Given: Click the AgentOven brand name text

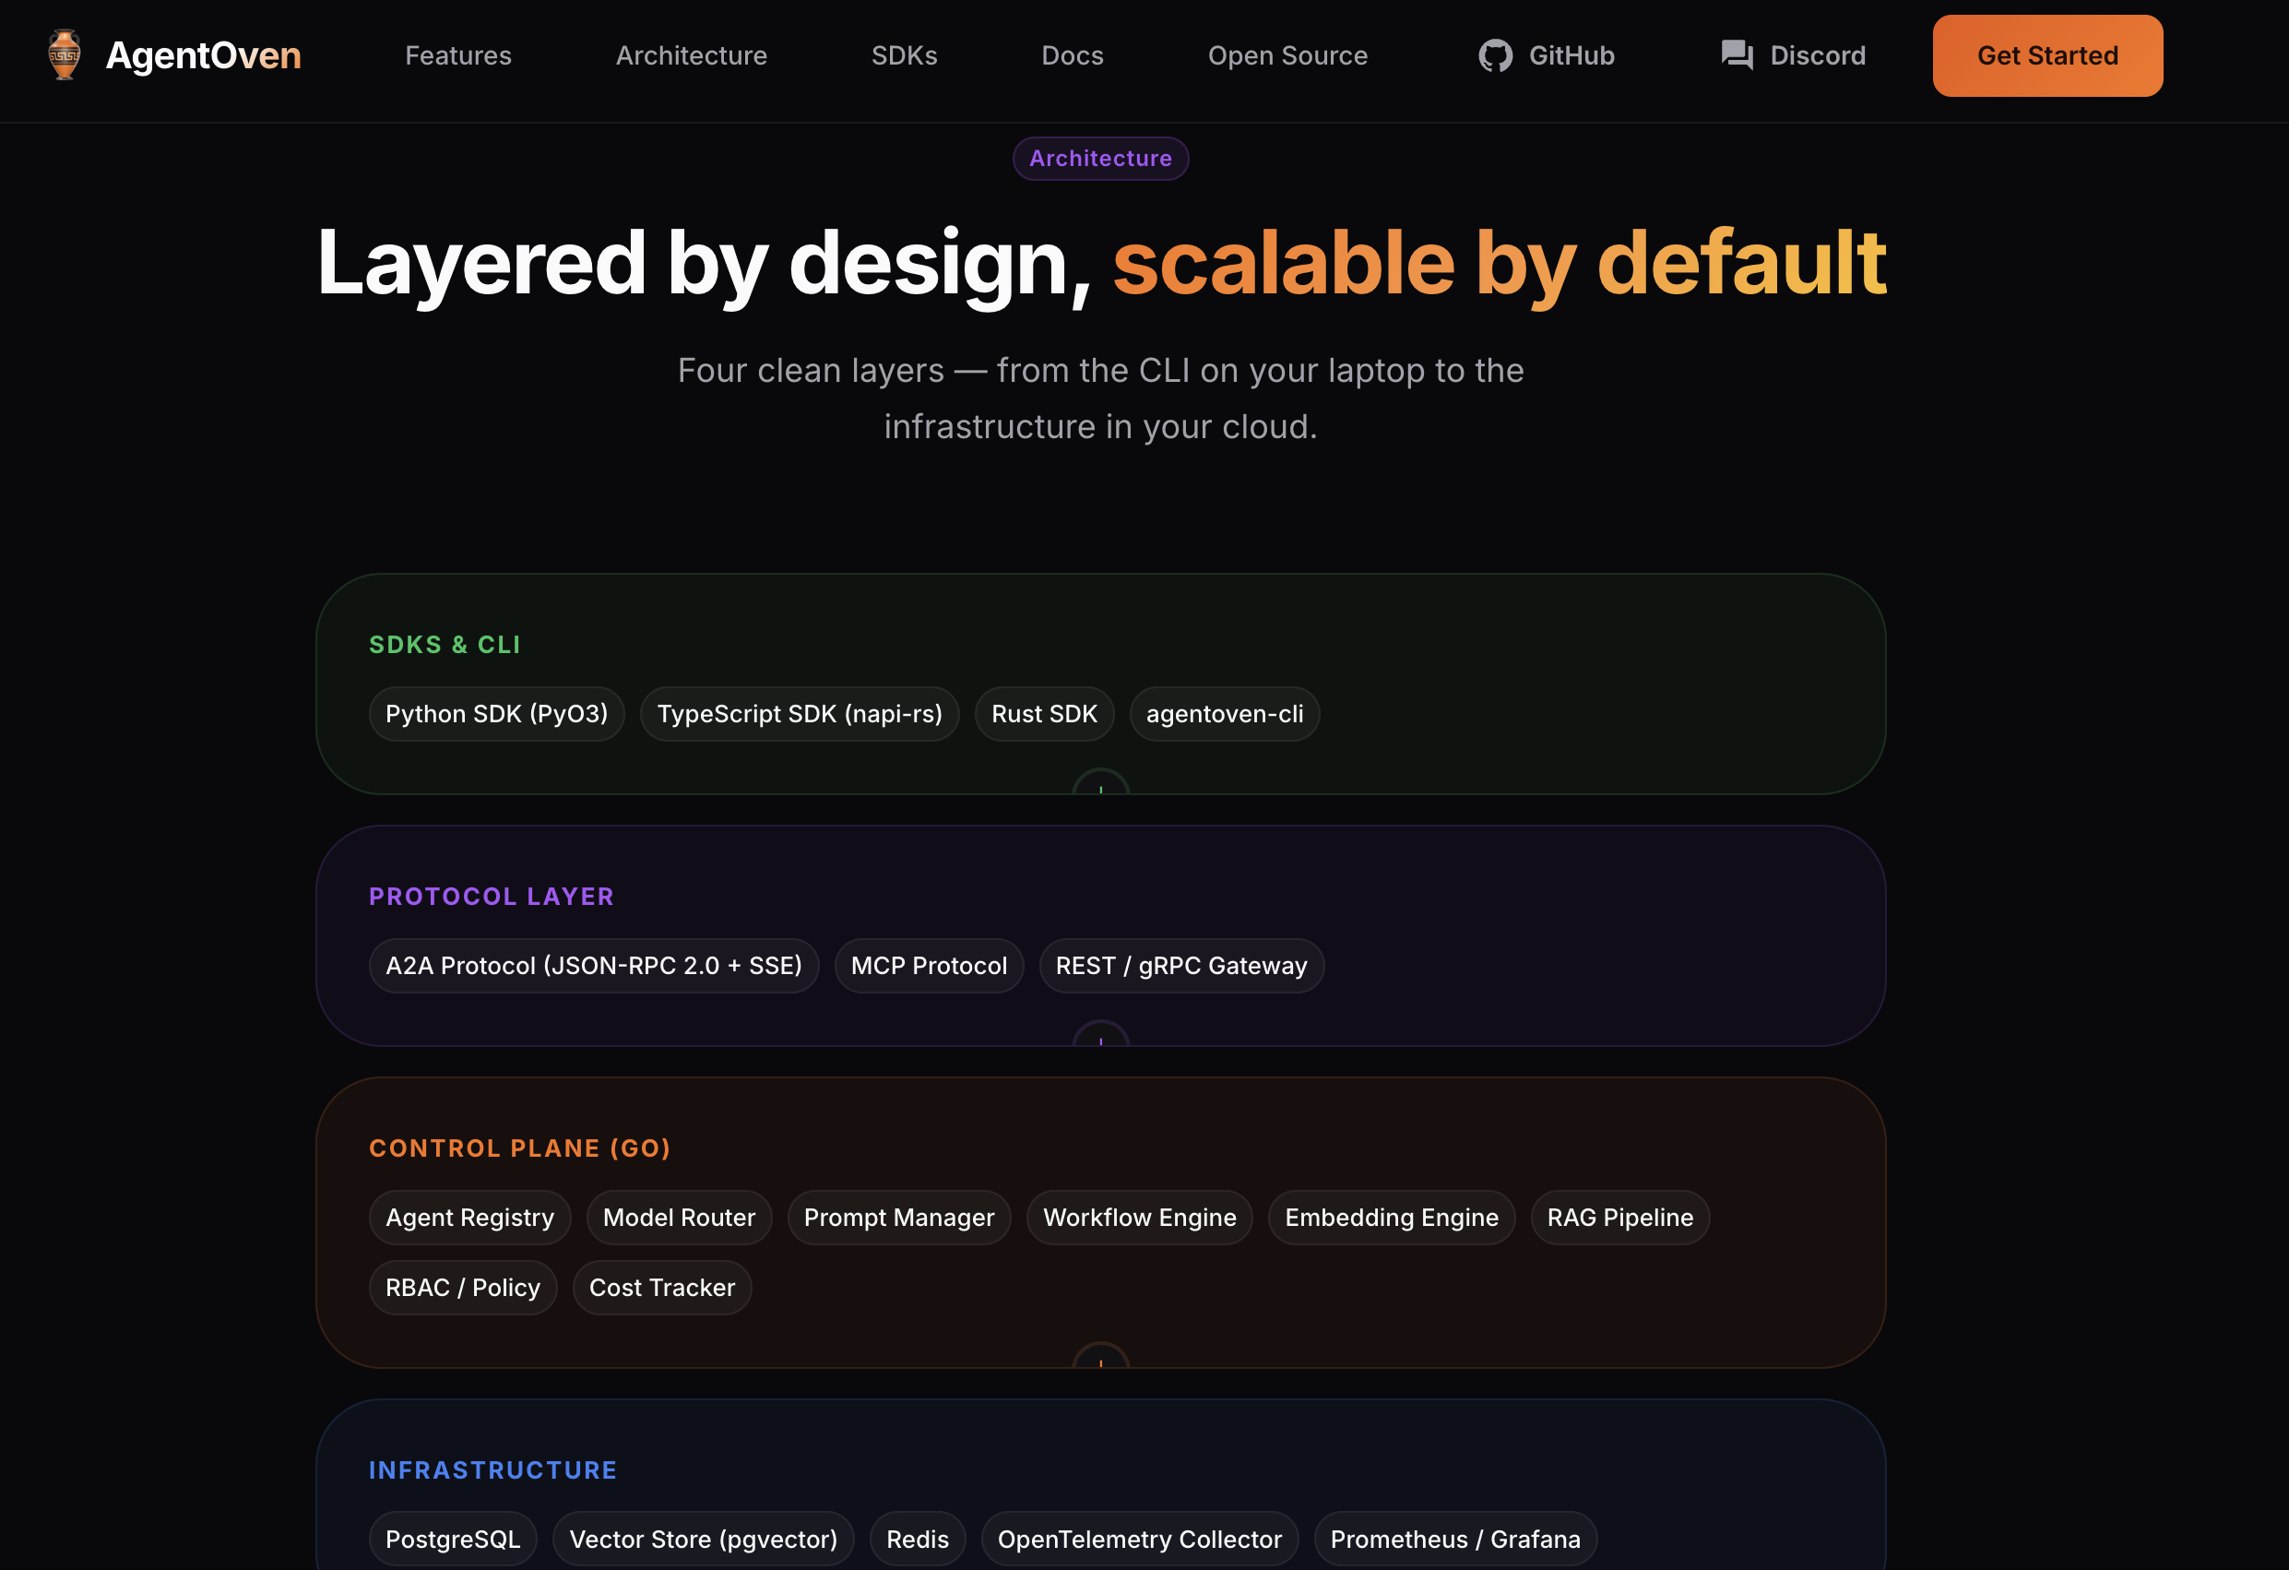Looking at the screenshot, I should [x=203, y=56].
